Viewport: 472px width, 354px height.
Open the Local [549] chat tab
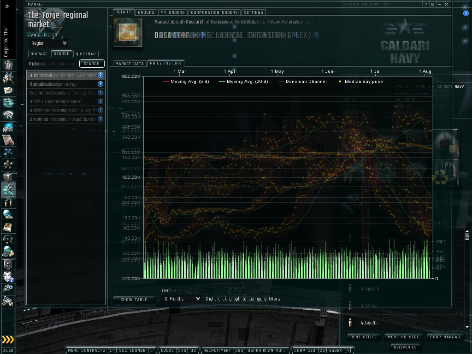pos(178,350)
